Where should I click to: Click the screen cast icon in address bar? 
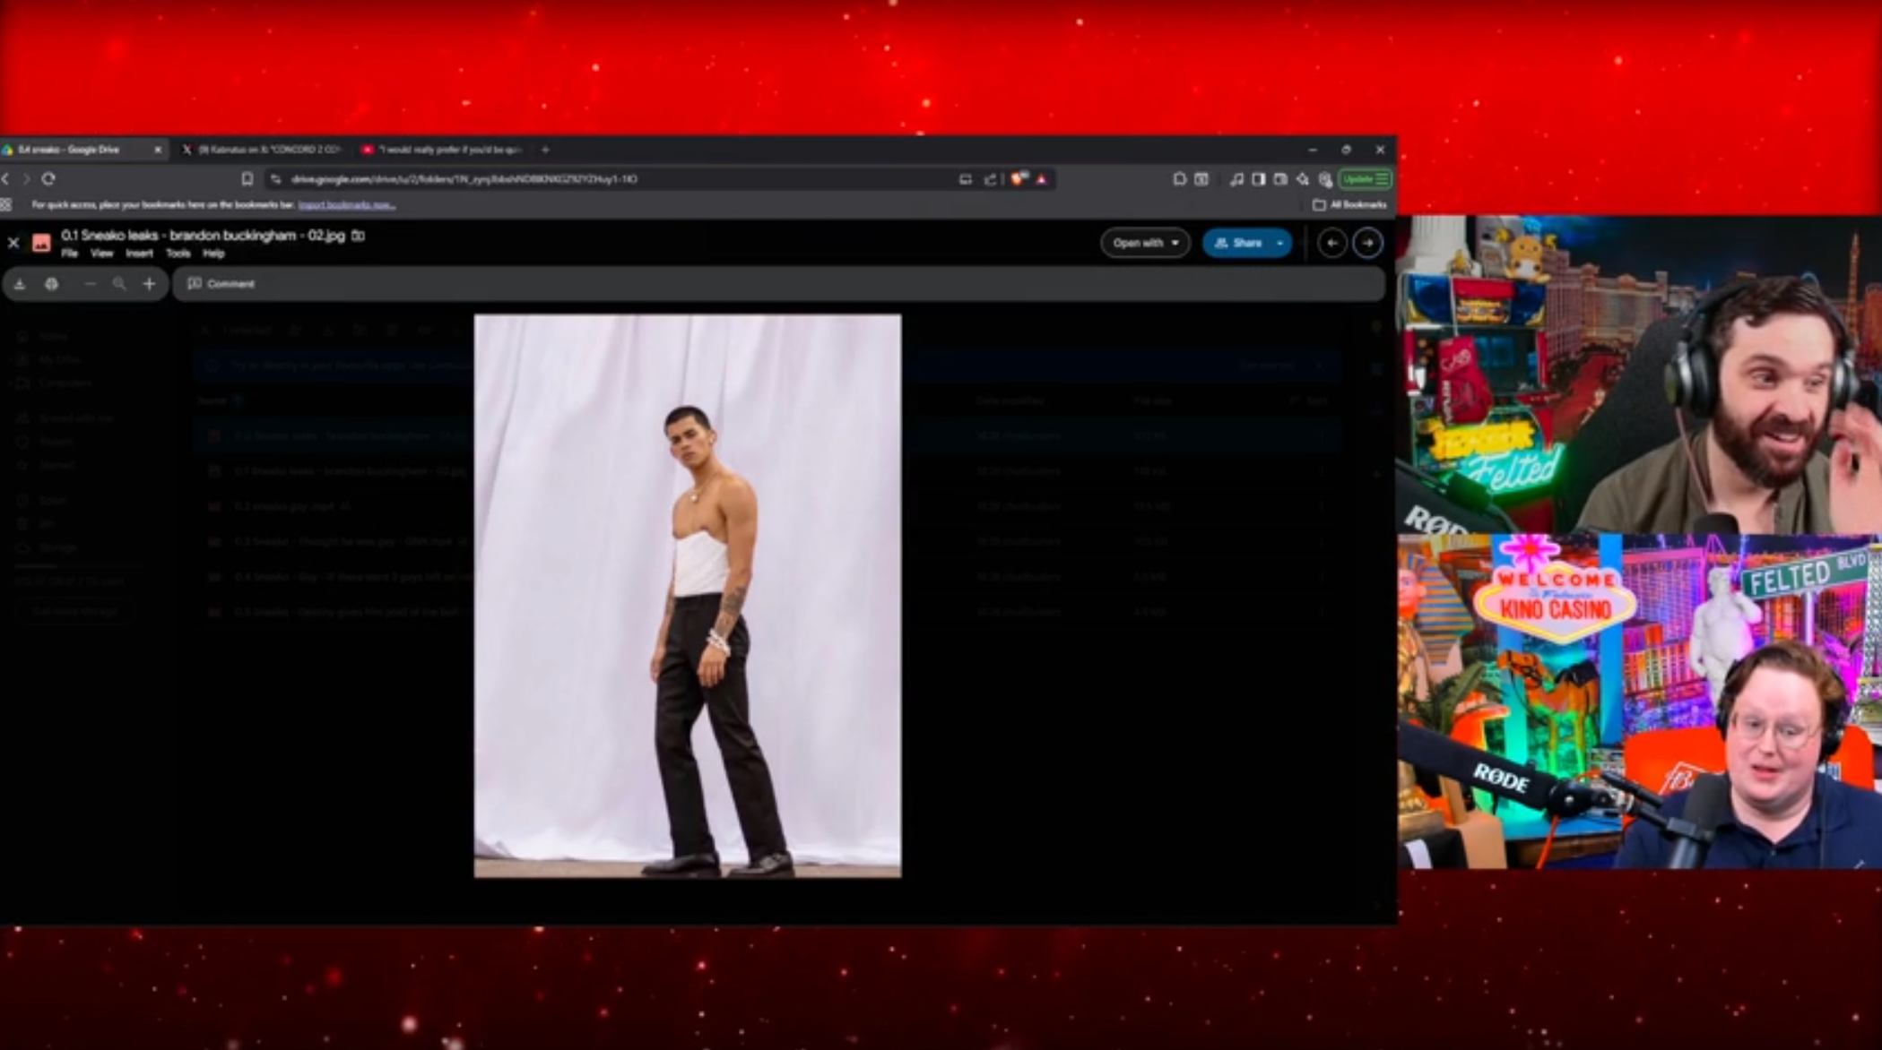tap(965, 179)
